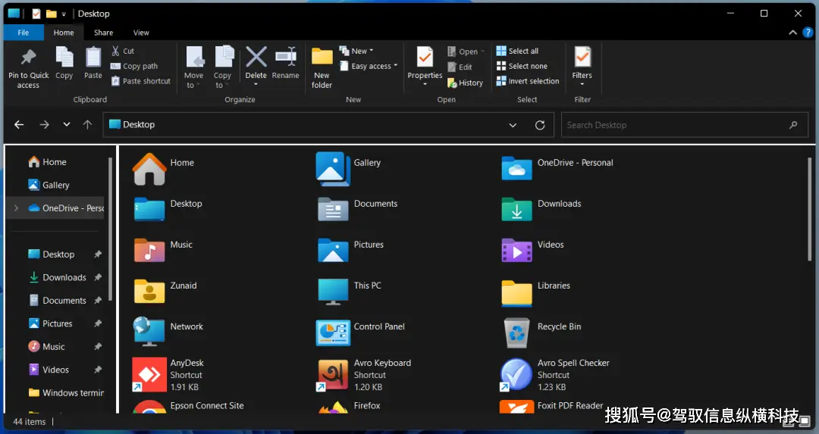Viewport: 819px width, 434px height.
Task: Refresh the Desktop folder view
Action: (540, 125)
